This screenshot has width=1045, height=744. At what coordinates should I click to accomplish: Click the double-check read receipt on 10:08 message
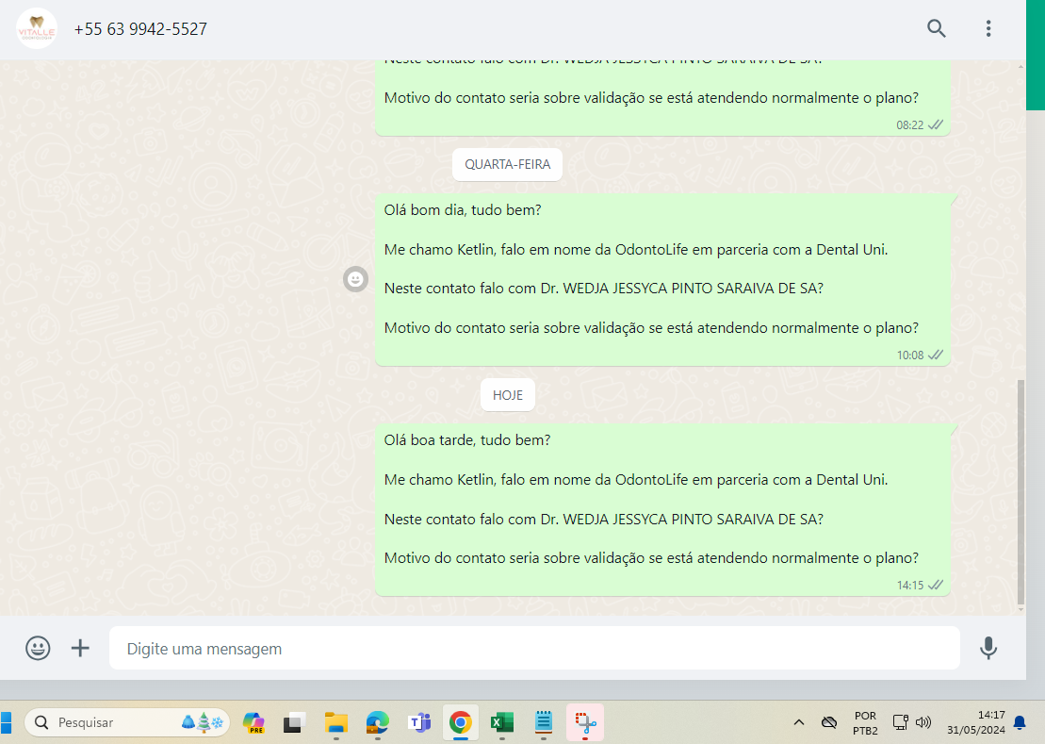point(936,355)
